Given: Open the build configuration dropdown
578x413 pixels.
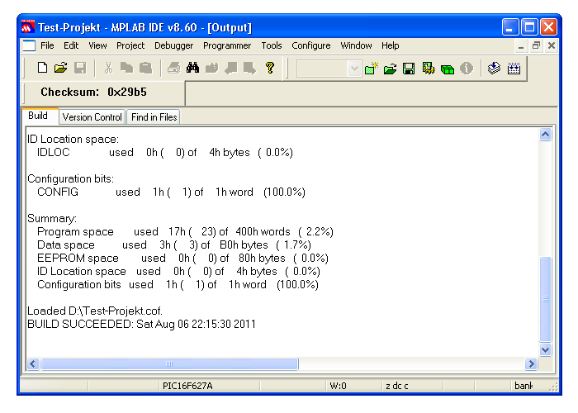Looking at the screenshot, I should click(354, 69).
